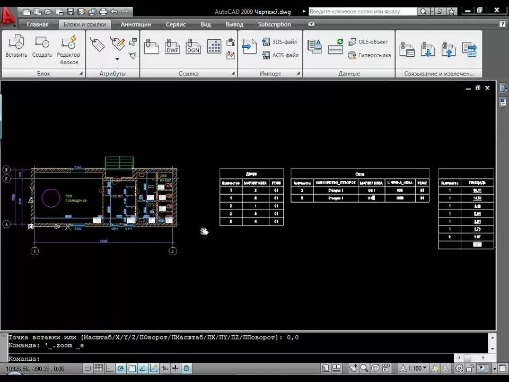Viewport: 509px width, 382px height.
Task: Toggle ortho mode in status bar
Action: pos(110,368)
